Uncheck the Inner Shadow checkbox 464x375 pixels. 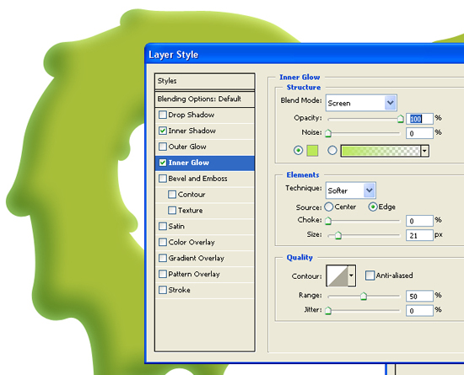click(163, 131)
